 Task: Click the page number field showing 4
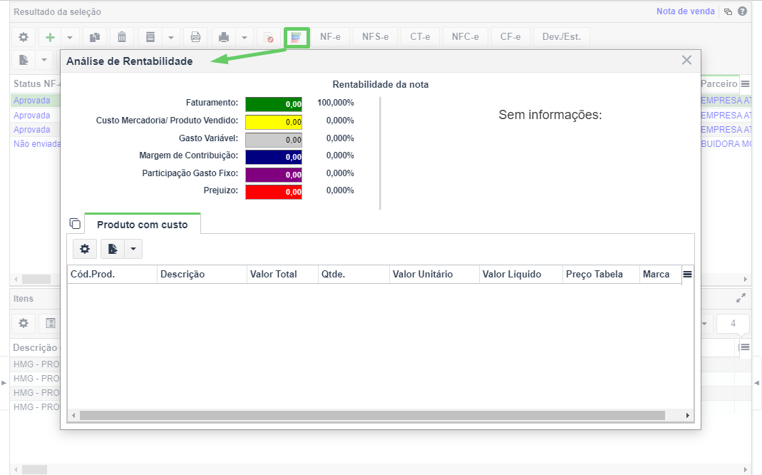[733, 323]
